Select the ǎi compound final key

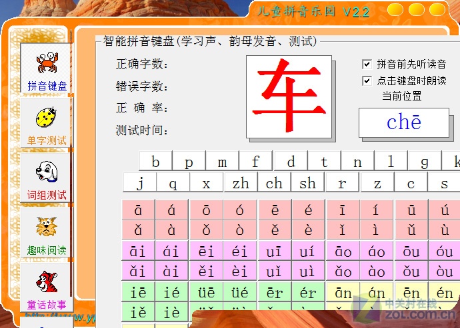click(x=138, y=271)
